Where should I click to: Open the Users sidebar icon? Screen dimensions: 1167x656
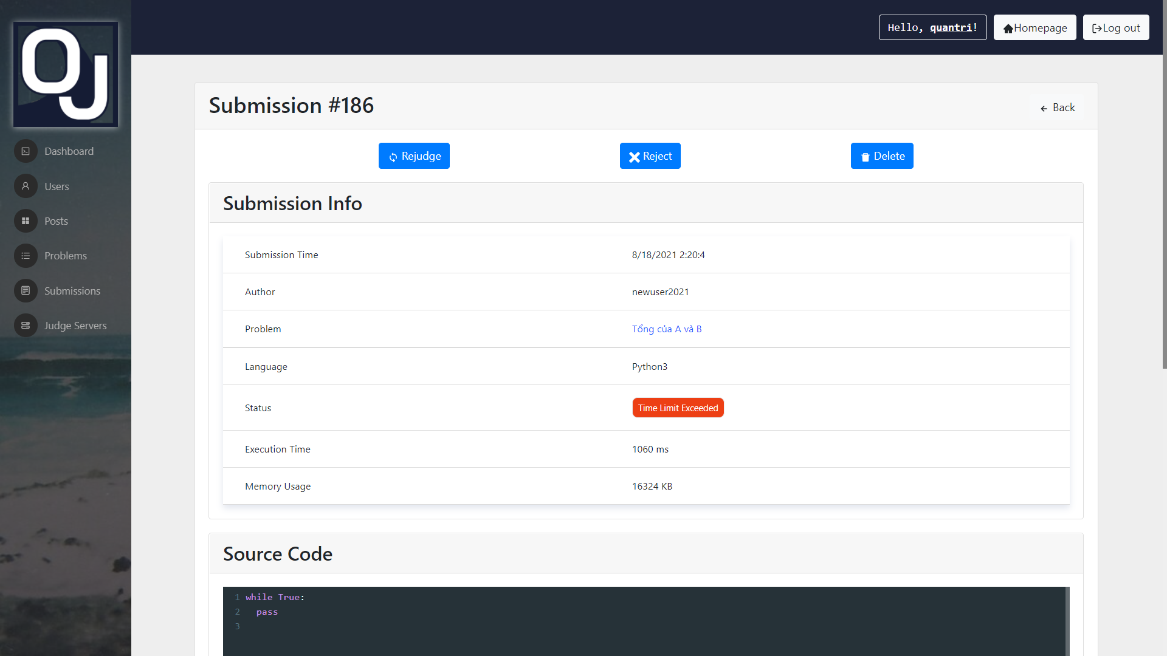pyautogui.click(x=26, y=186)
